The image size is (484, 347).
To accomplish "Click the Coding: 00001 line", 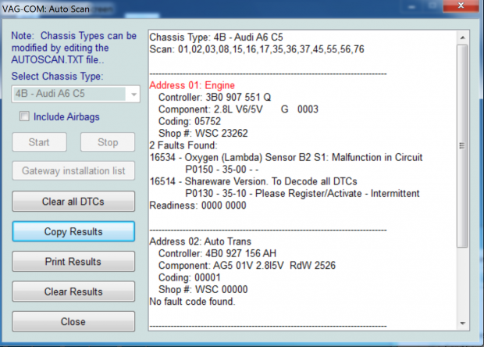I will [190, 277].
